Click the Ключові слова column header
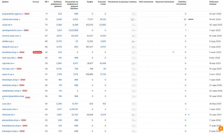The height and width of the screenshot is (133, 223). [x=102, y=3]
